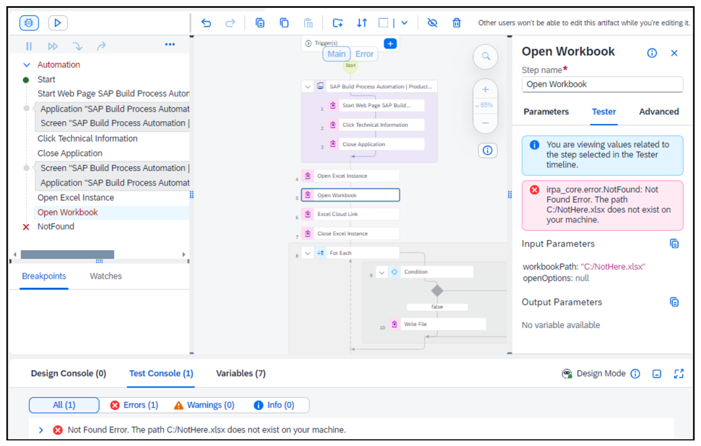Screen dimensions: 701x446
Task: Switch to the Breakpoints tab
Action: 44,276
